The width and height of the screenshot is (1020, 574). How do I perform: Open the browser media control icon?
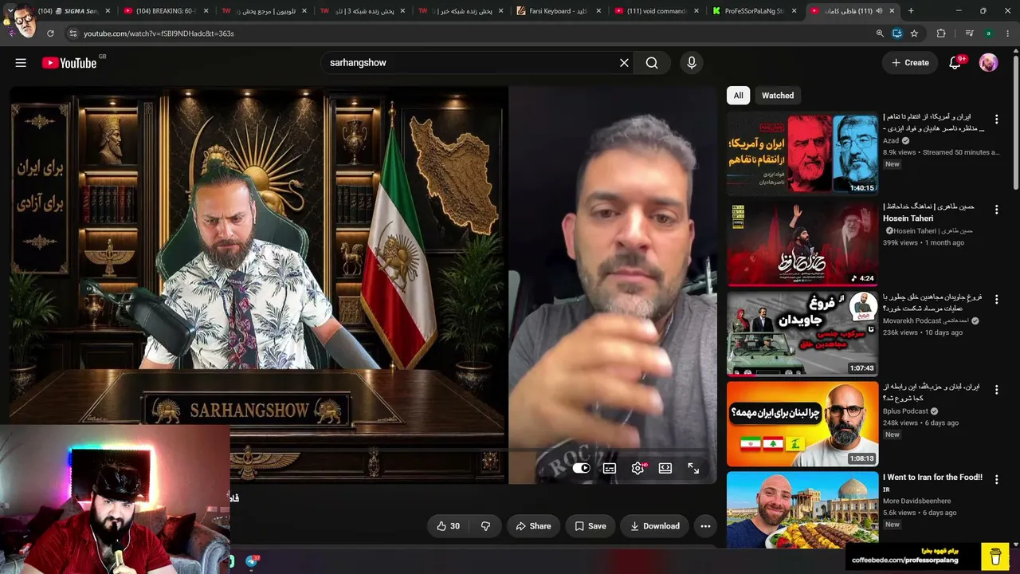tap(969, 33)
